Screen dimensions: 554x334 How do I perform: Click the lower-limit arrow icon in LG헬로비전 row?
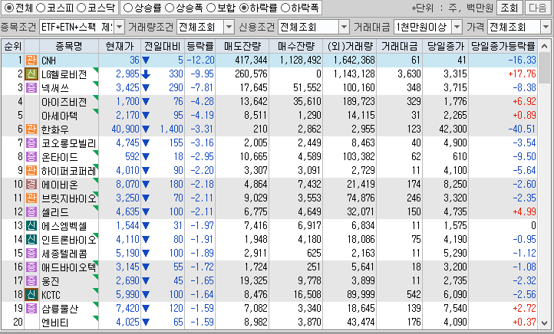(x=146, y=74)
